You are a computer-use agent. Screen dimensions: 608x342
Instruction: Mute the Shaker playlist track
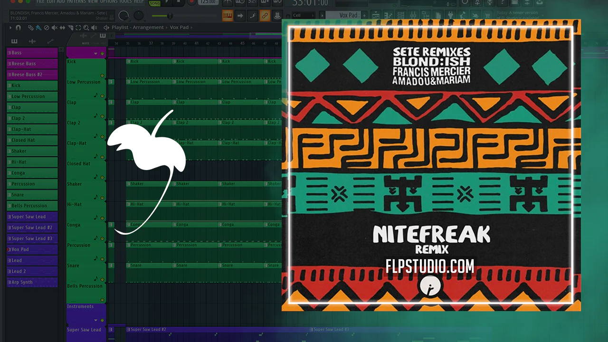(102, 198)
